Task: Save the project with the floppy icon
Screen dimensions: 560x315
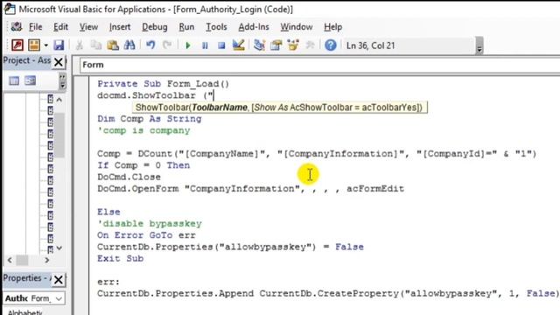Action: click(x=59, y=45)
